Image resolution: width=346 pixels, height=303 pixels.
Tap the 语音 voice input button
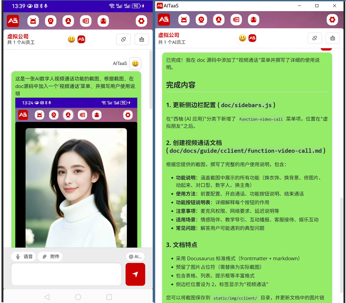[x=24, y=256]
